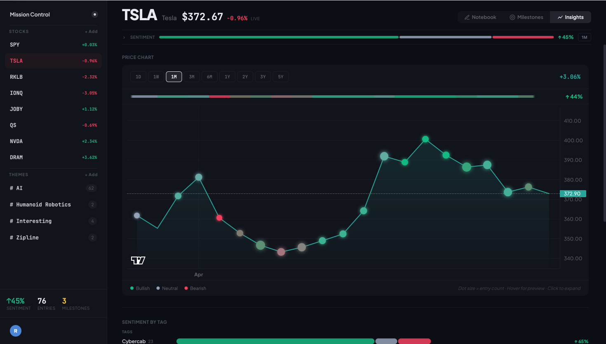This screenshot has width=606, height=344.
Task: Switch to the Notebook tab
Action: tap(480, 17)
